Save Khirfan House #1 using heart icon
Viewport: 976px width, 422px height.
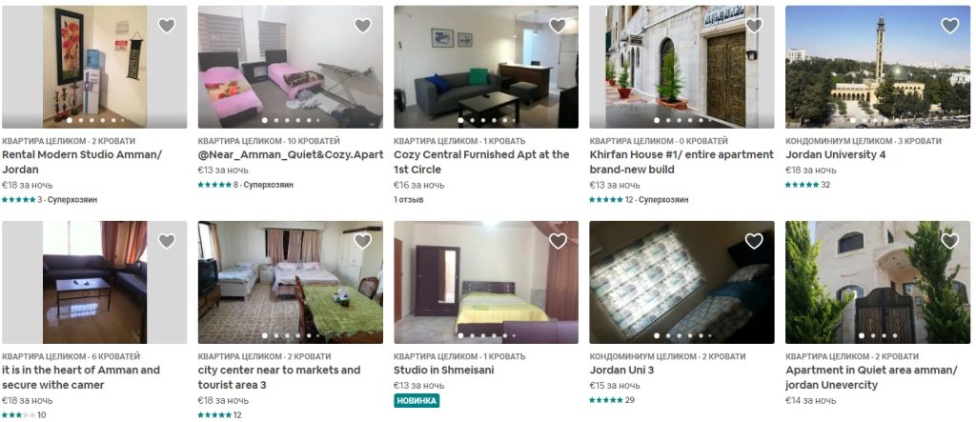click(754, 26)
